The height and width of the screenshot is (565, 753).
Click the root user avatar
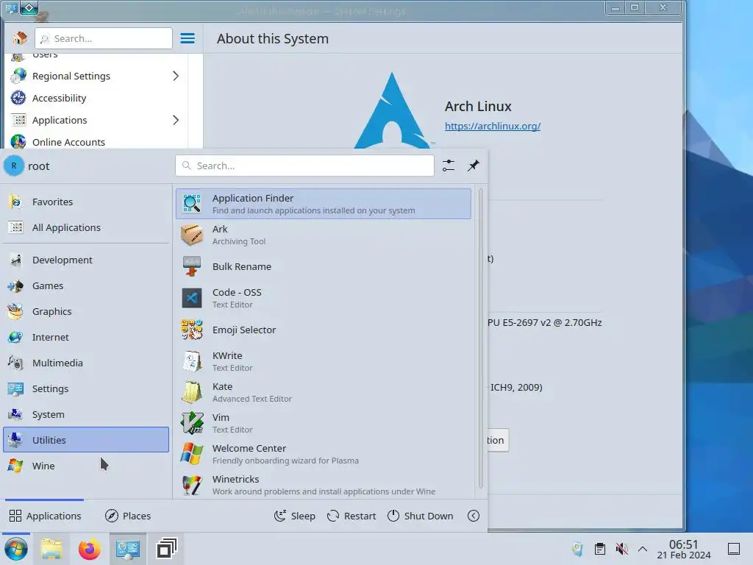(14, 166)
